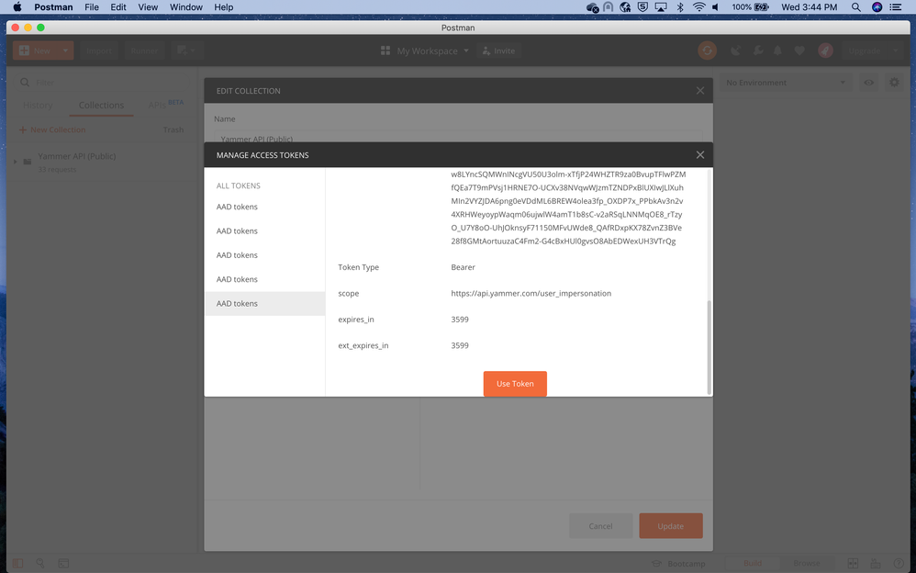The height and width of the screenshot is (573, 916).
Task: Open the Runner
Action: click(144, 51)
